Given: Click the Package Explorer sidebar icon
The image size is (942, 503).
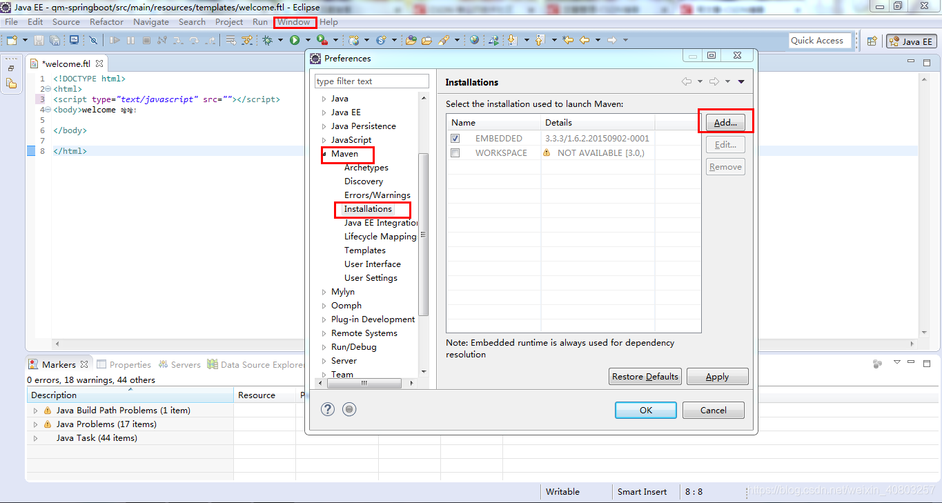Looking at the screenshot, I should coord(11,83).
